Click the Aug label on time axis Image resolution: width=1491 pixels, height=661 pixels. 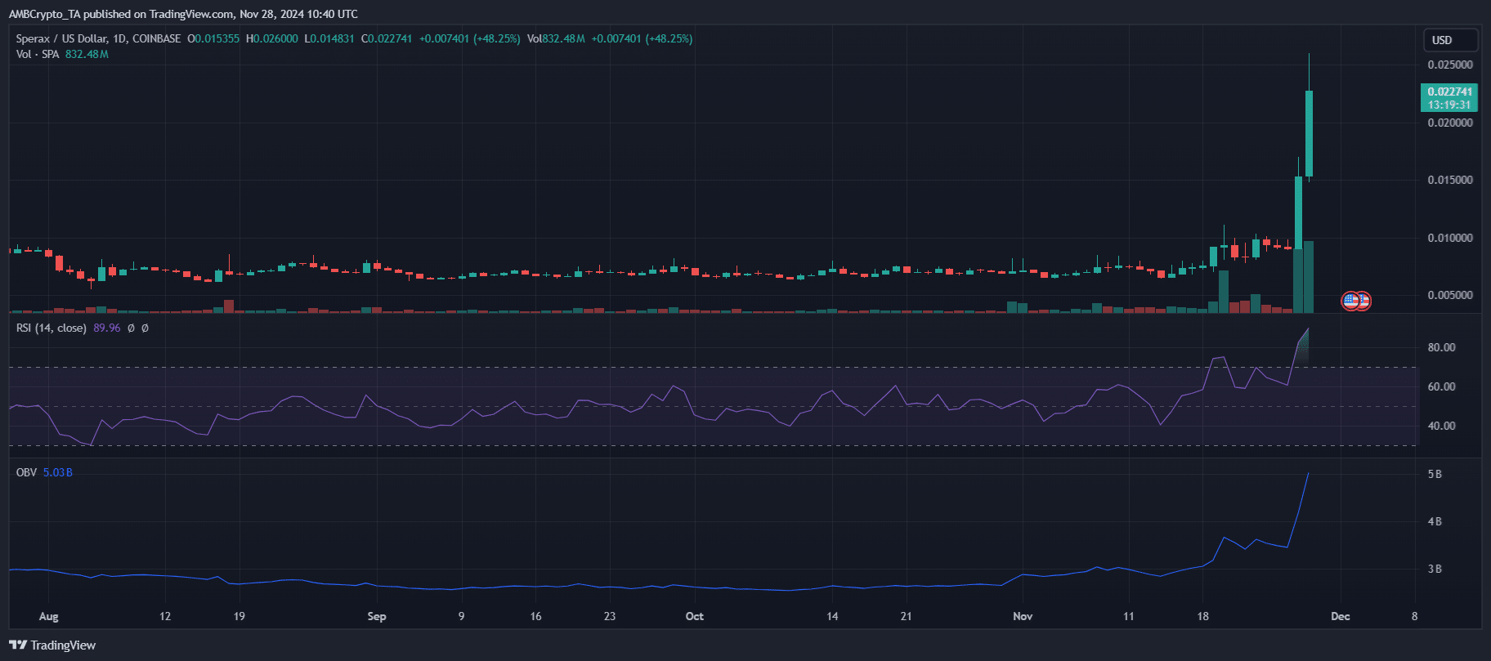[x=49, y=616]
